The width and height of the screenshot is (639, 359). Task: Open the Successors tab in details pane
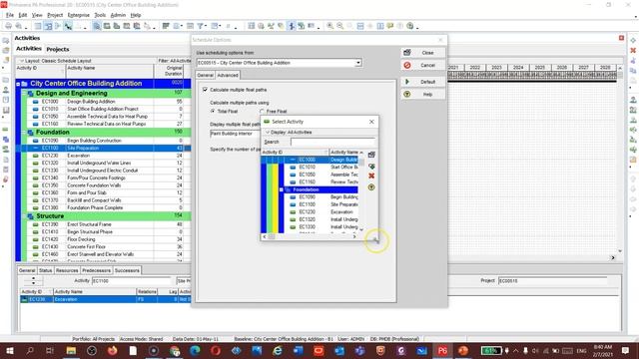(127, 270)
